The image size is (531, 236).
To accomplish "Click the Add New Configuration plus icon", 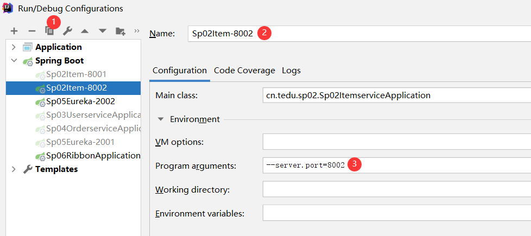I will (x=14, y=31).
